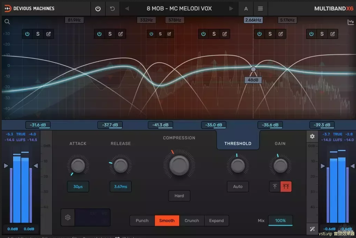356x238 pixels.
Task: Toggle power of third band
Action: (x=151, y=34)
